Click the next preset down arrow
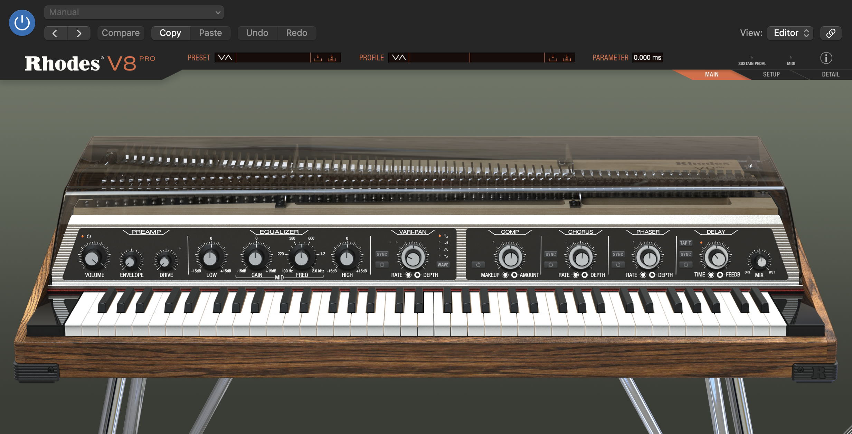Viewport: 852px width, 434px height. [x=221, y=58]
